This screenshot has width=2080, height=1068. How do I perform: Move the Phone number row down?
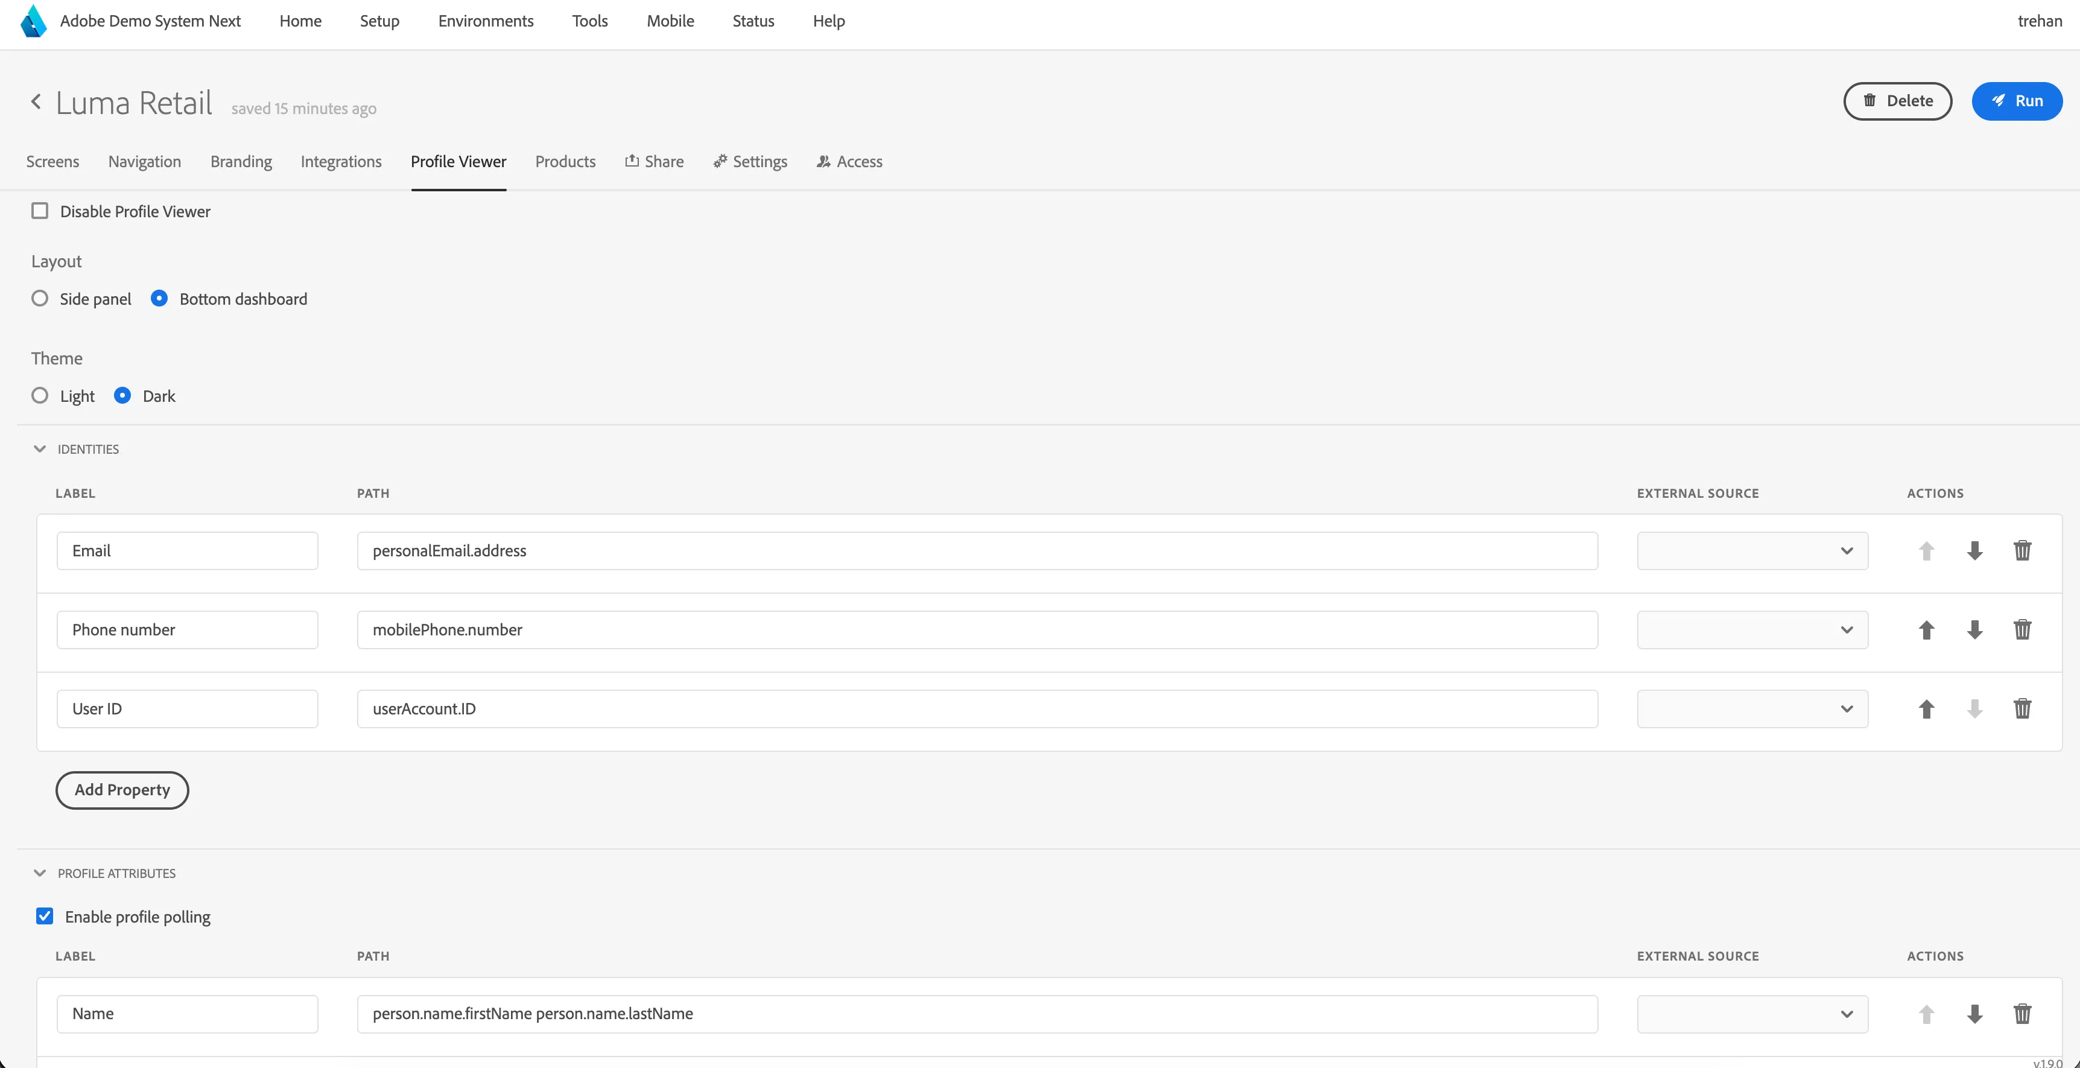(x=1975, y=630)
